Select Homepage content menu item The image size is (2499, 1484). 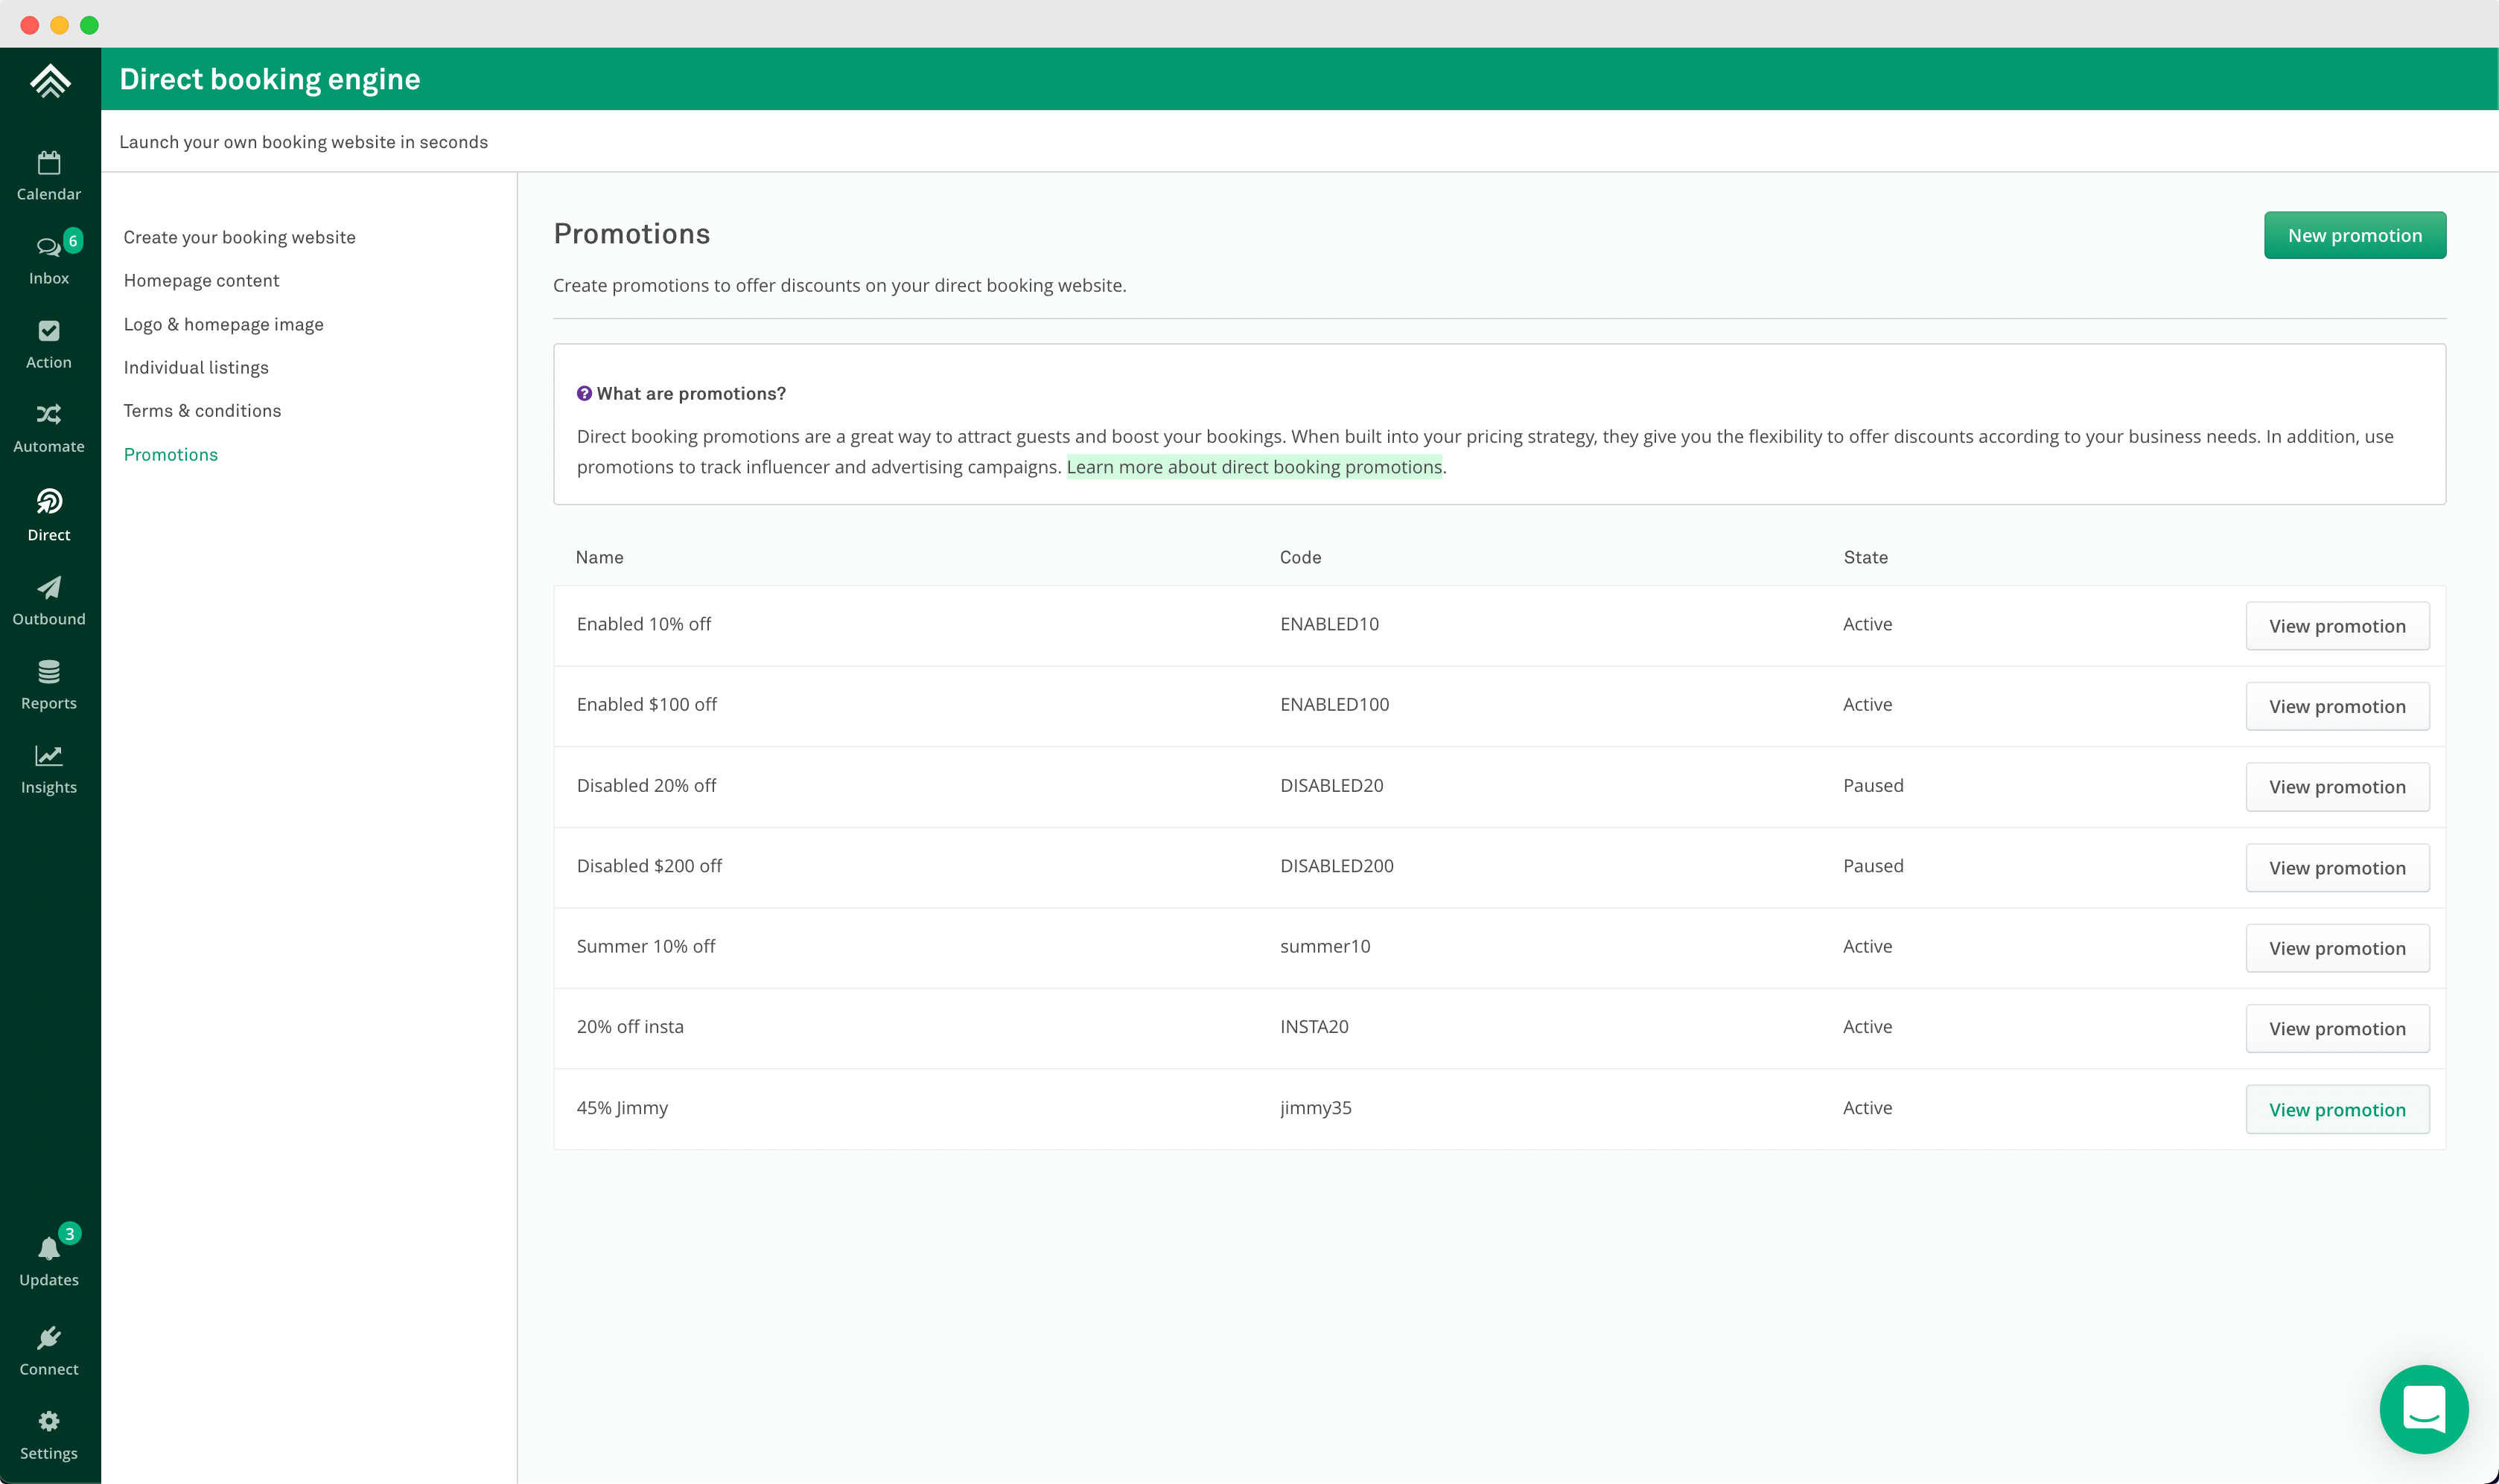(x=201, y=280)
